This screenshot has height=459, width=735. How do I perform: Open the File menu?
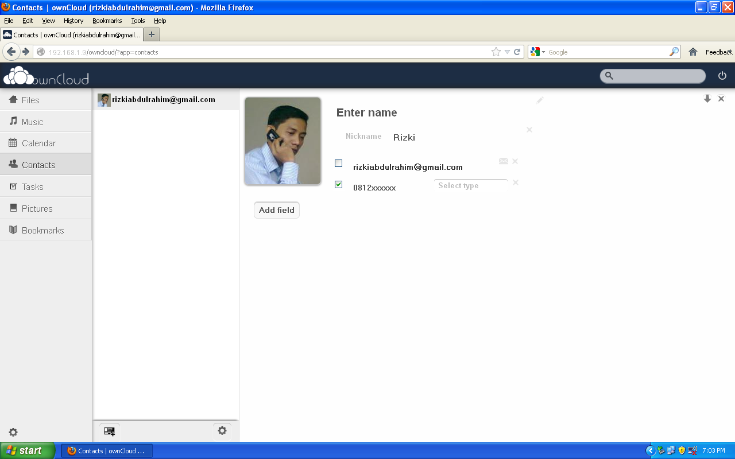tap(9, 21)
